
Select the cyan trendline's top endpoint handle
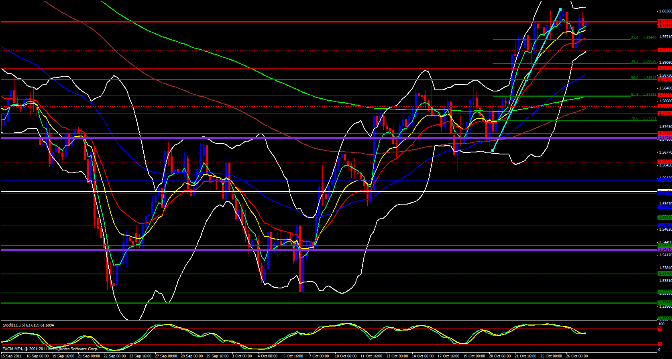[560, 9]
